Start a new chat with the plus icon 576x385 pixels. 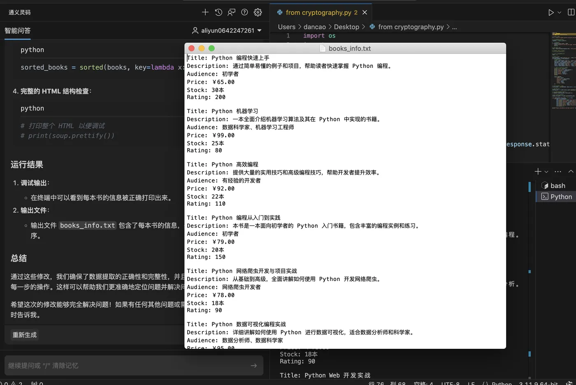tap(205, 12)
